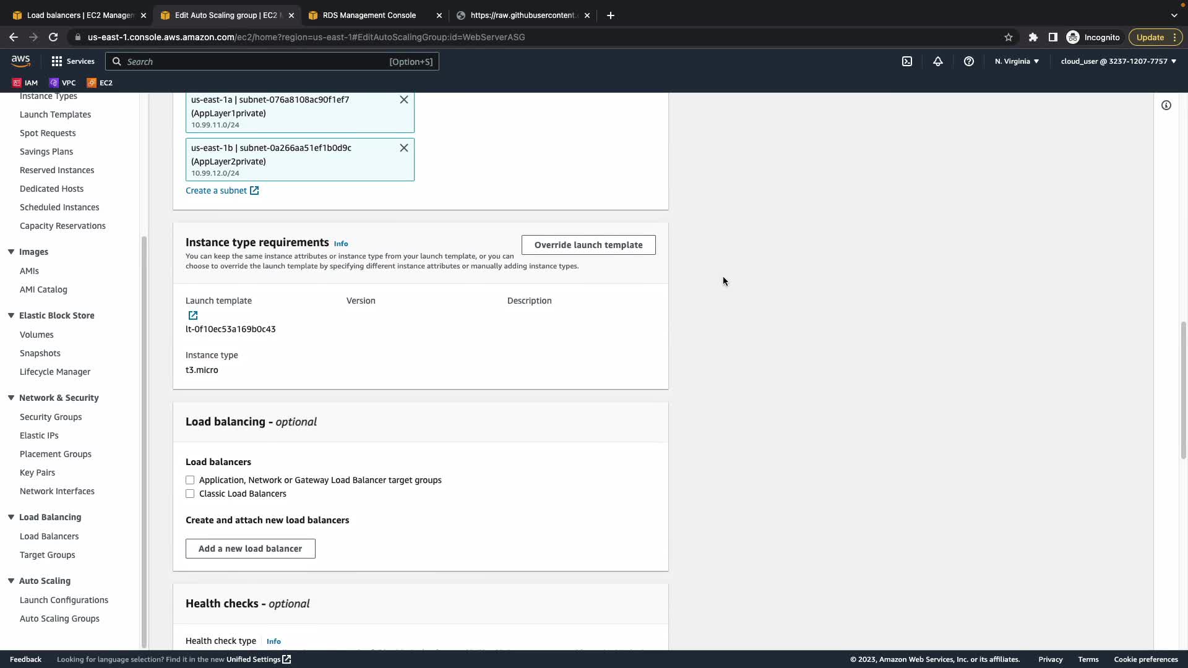Screen dimensions: 1188x668
Task: Collapse the Network & Security sidebar section
Action: click(x=11, y=398)
